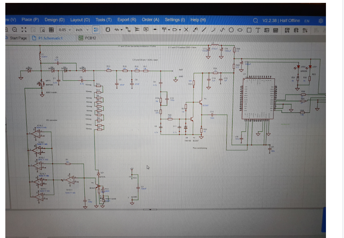Click the Start Page tab
The width and height of the screenshot is (344, 238).
16,38
